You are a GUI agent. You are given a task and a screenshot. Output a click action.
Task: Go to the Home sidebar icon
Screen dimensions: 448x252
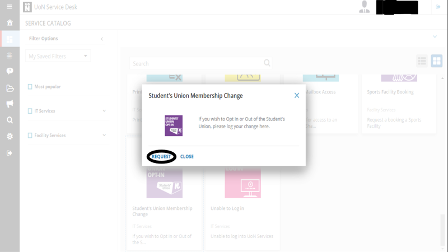pyautogui.click(x=10, y=22)
